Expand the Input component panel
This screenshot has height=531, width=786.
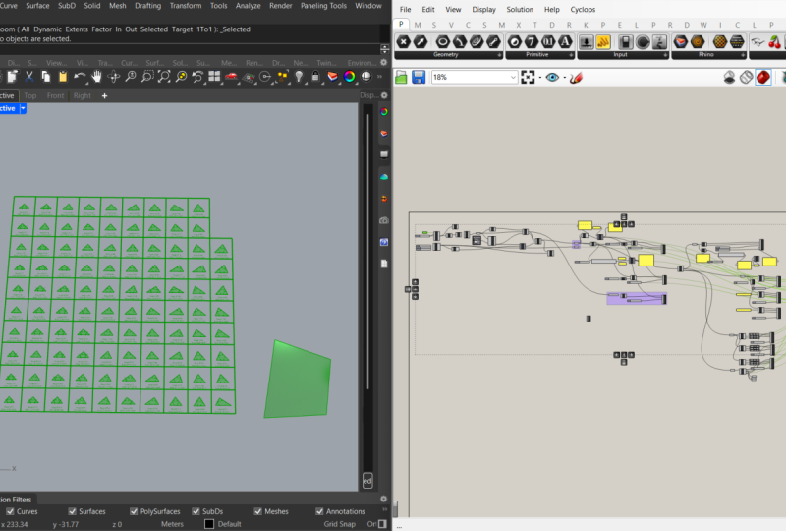(665, 55)
